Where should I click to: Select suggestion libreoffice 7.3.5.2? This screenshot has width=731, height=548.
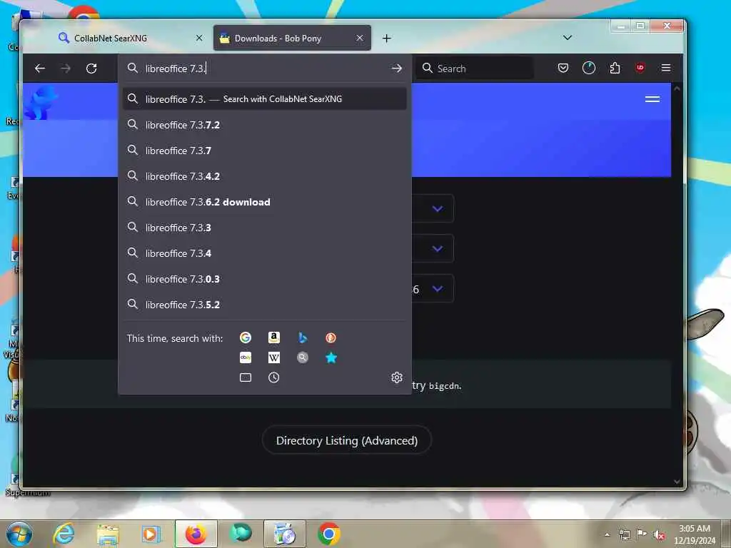tap(264, 304)
